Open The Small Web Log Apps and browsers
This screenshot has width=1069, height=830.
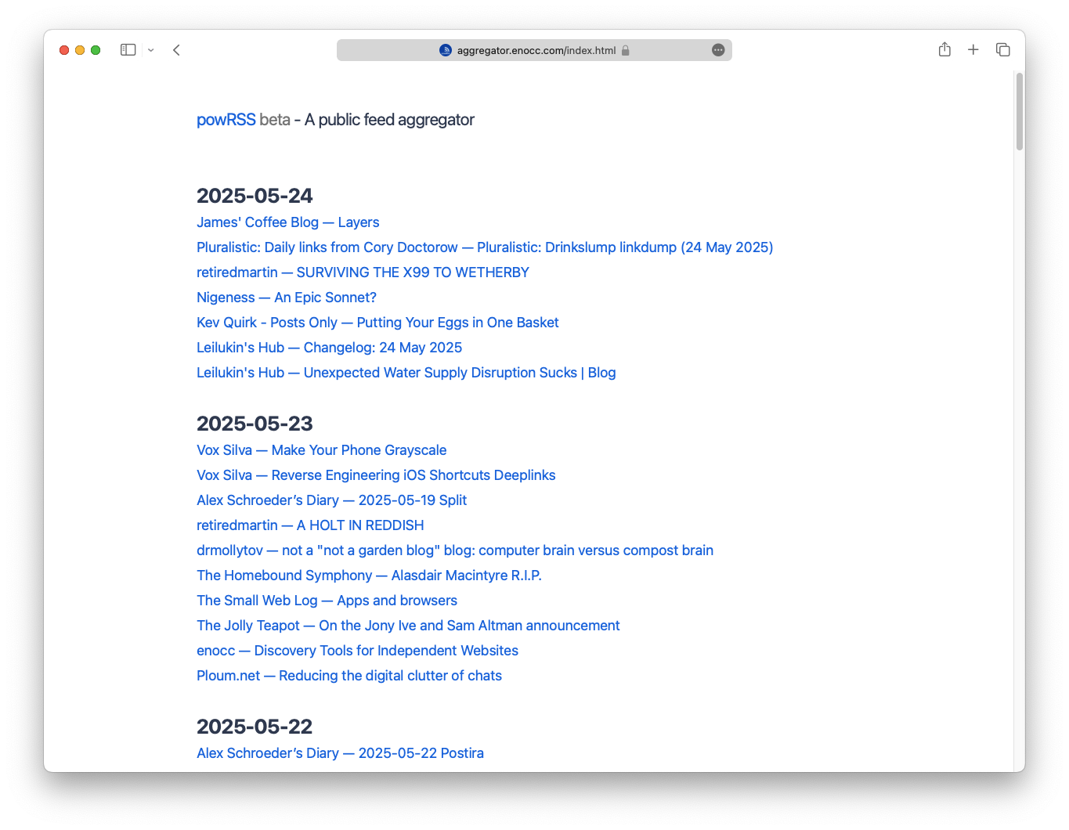327,601
